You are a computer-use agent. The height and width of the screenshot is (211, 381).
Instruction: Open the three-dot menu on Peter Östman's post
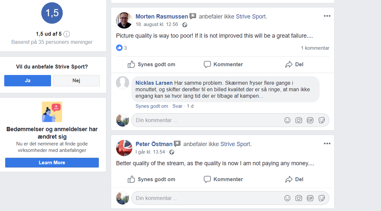(x=327, y=143)
